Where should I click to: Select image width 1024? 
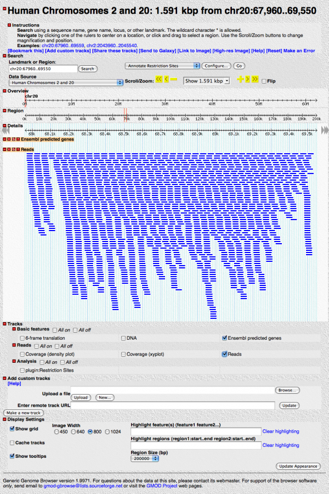tap(107, 431)
